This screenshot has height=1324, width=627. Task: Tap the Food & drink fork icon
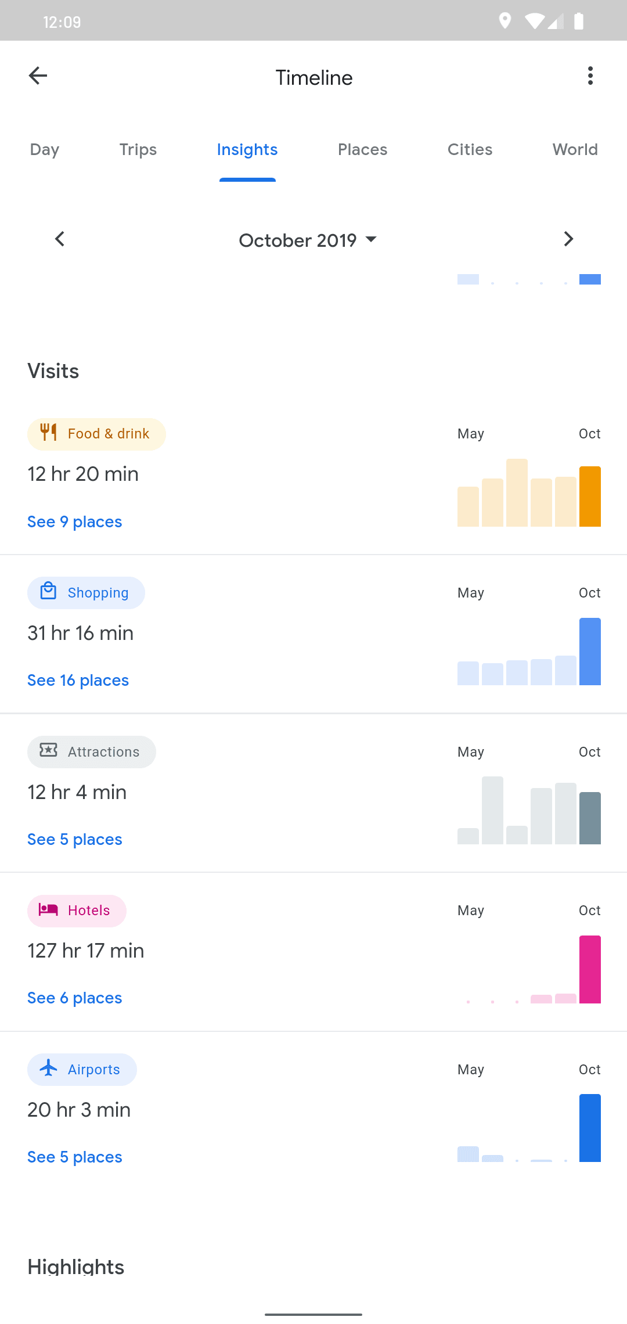click(x=48, y=433)
